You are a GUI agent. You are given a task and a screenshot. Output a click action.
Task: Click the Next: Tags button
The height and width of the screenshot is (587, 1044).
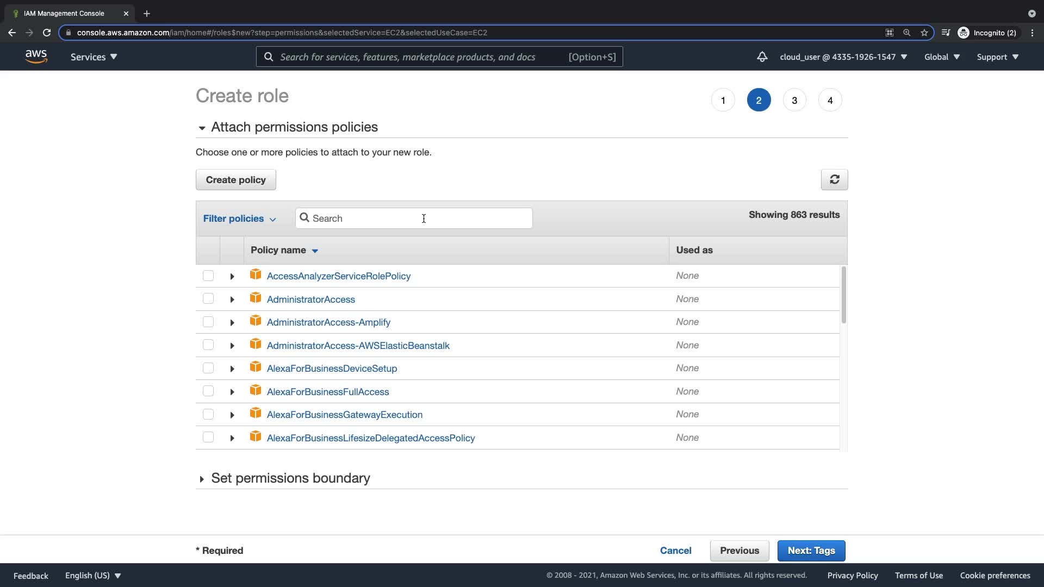coord(811,551)
